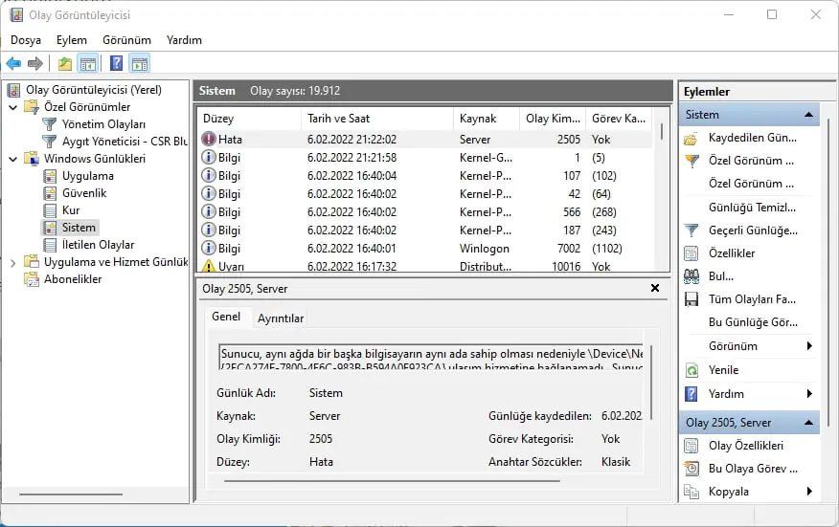Click the Bul binoculars icon

(x=692, y=276)
